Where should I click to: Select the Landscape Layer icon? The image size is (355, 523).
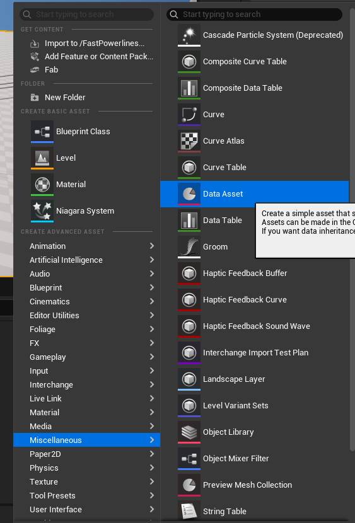click(x=189, y=379)
